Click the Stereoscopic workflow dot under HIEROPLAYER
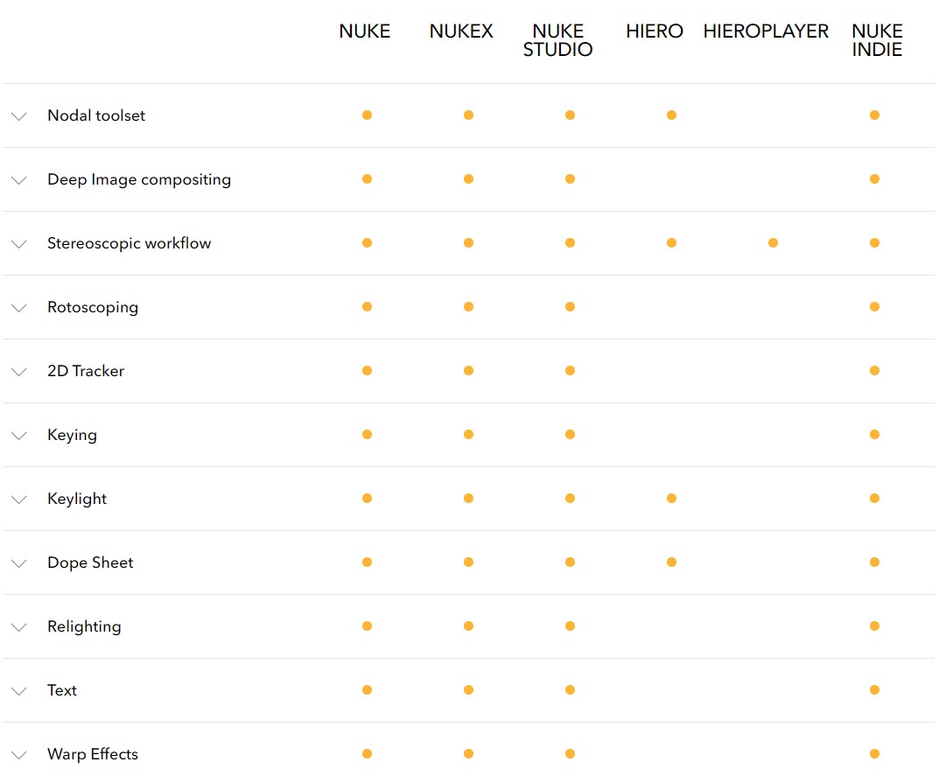Viewport: 939px width, 783px height. 773,242
